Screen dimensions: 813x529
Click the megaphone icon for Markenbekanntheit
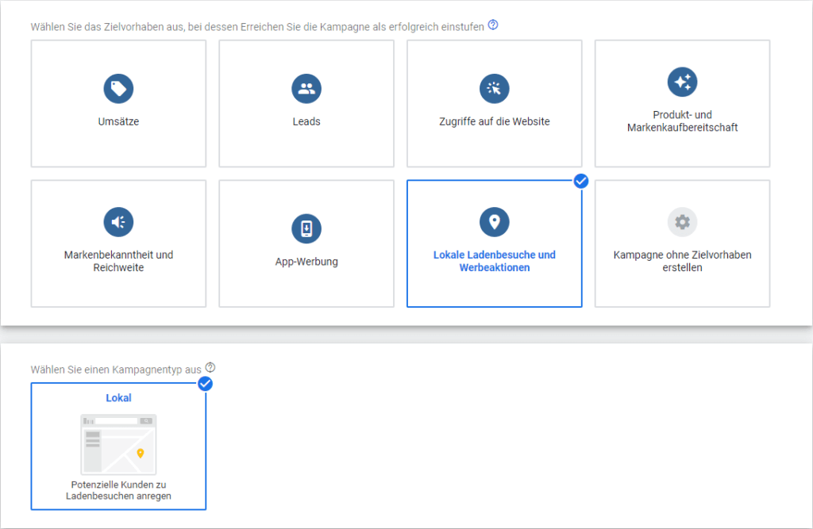(118, 221)
